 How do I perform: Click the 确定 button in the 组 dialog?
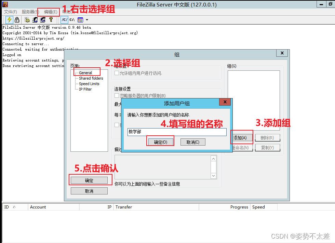[x=89, y=180]
